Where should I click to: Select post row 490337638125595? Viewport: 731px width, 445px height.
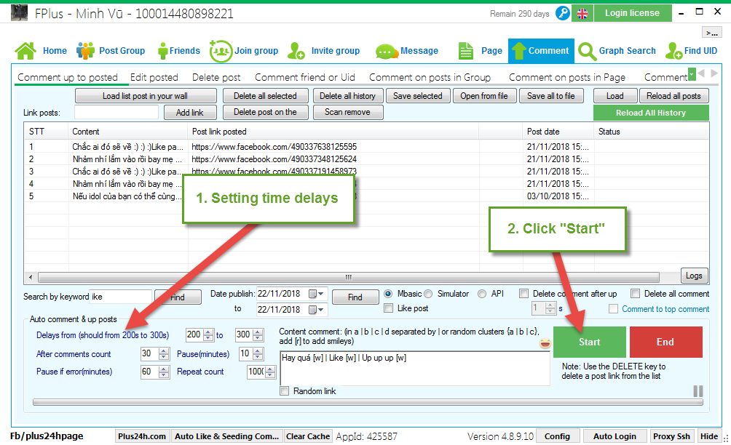coord(366,147)
